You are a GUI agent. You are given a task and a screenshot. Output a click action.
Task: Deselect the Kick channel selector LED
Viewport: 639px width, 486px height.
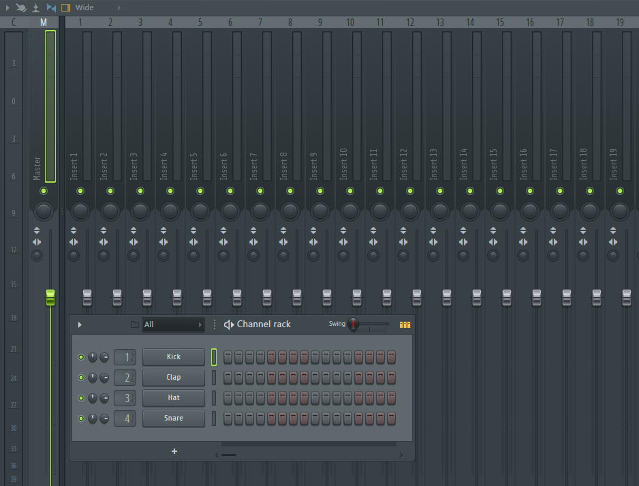pyautogui.click(x=214, y=357)
